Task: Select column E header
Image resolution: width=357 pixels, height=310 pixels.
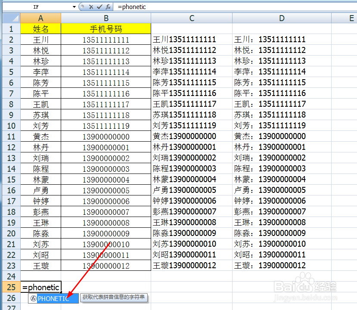Action: 344,18
